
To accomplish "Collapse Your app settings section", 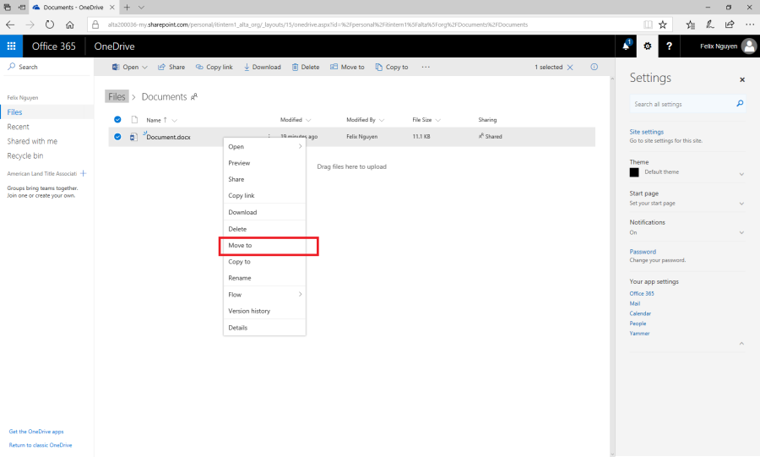I will (741, 344).
